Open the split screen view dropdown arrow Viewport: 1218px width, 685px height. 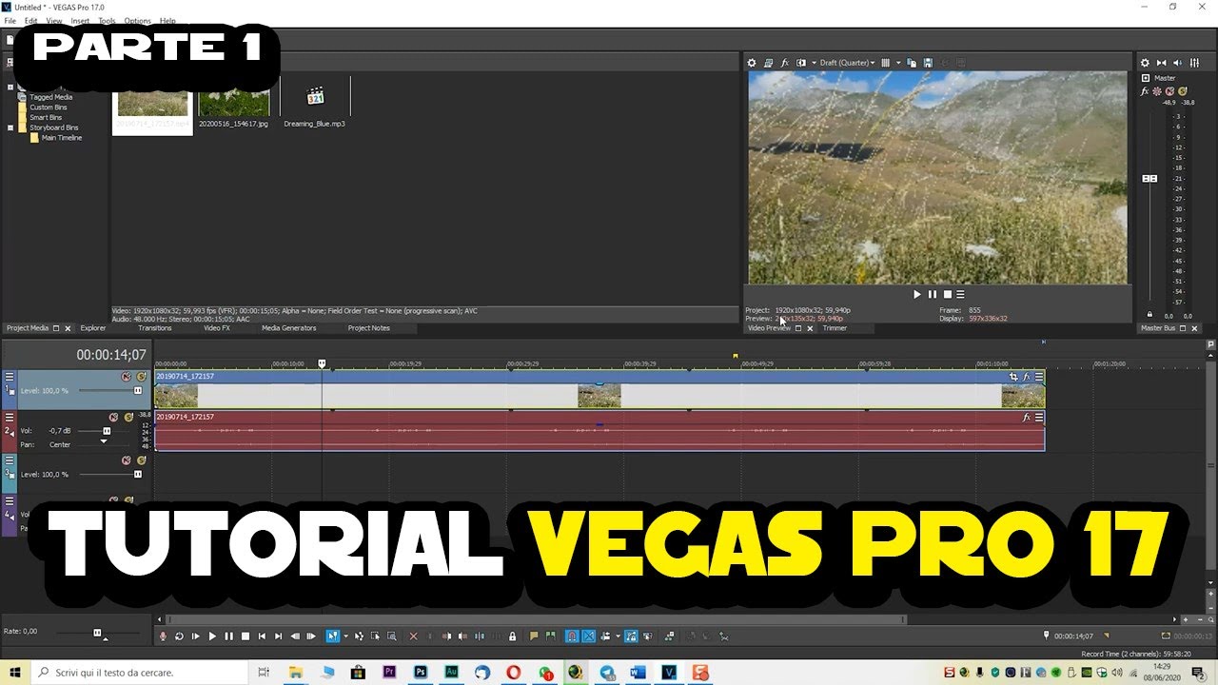click(x=814, y=63)
